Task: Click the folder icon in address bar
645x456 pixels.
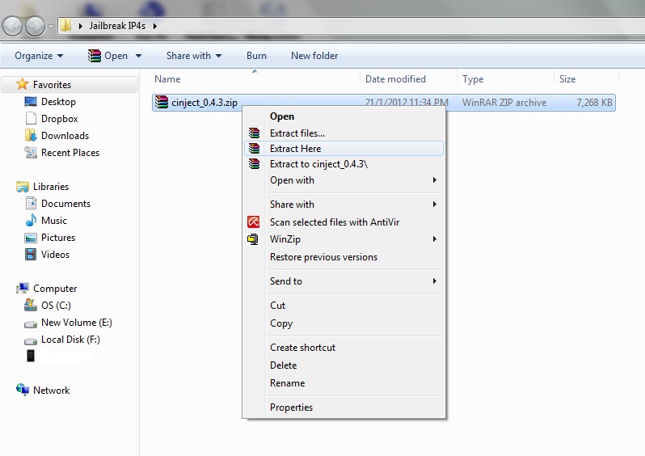Action: coord(65,26)
